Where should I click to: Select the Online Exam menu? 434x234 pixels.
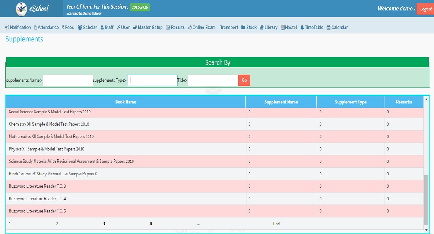click(202, 28)
